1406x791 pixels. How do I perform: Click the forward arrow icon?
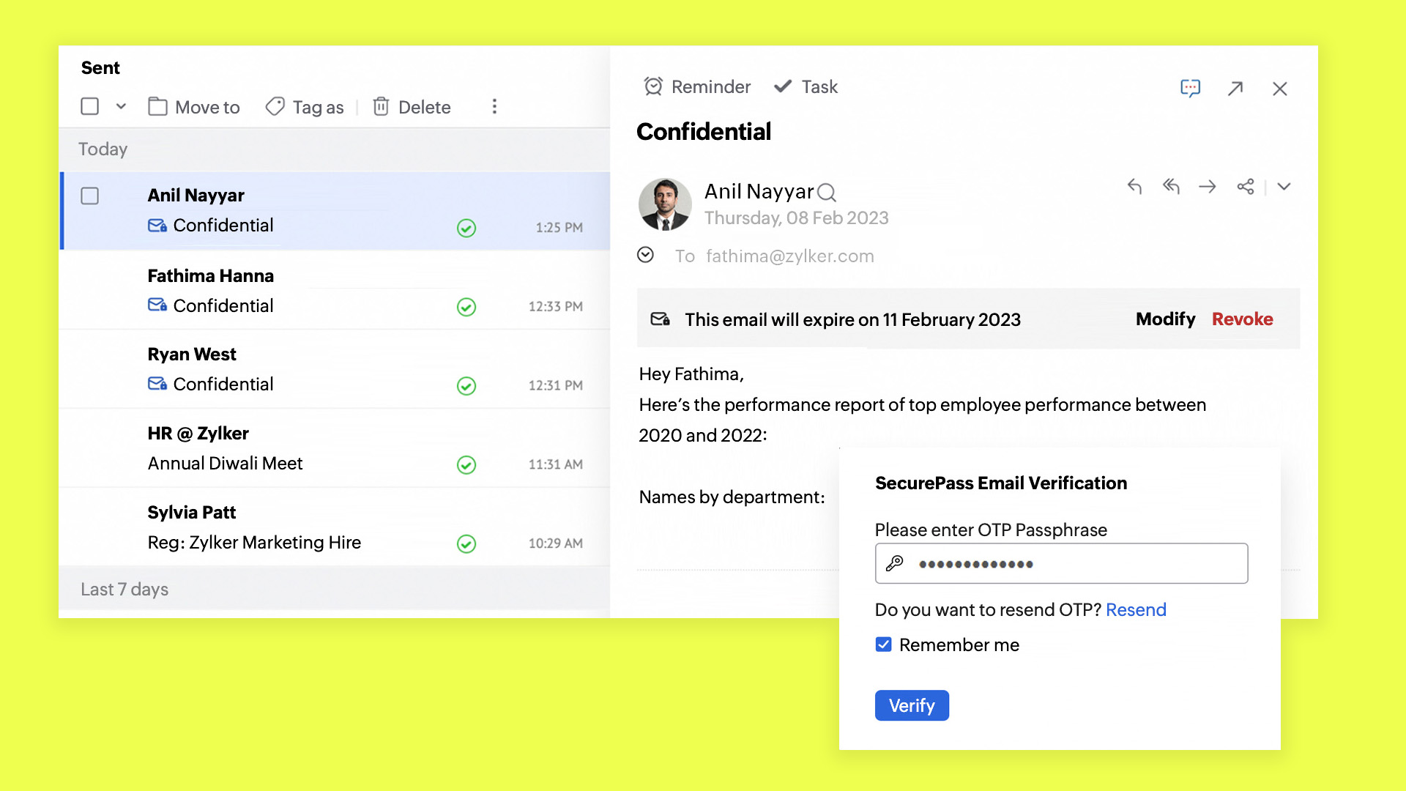(1208, 187)
